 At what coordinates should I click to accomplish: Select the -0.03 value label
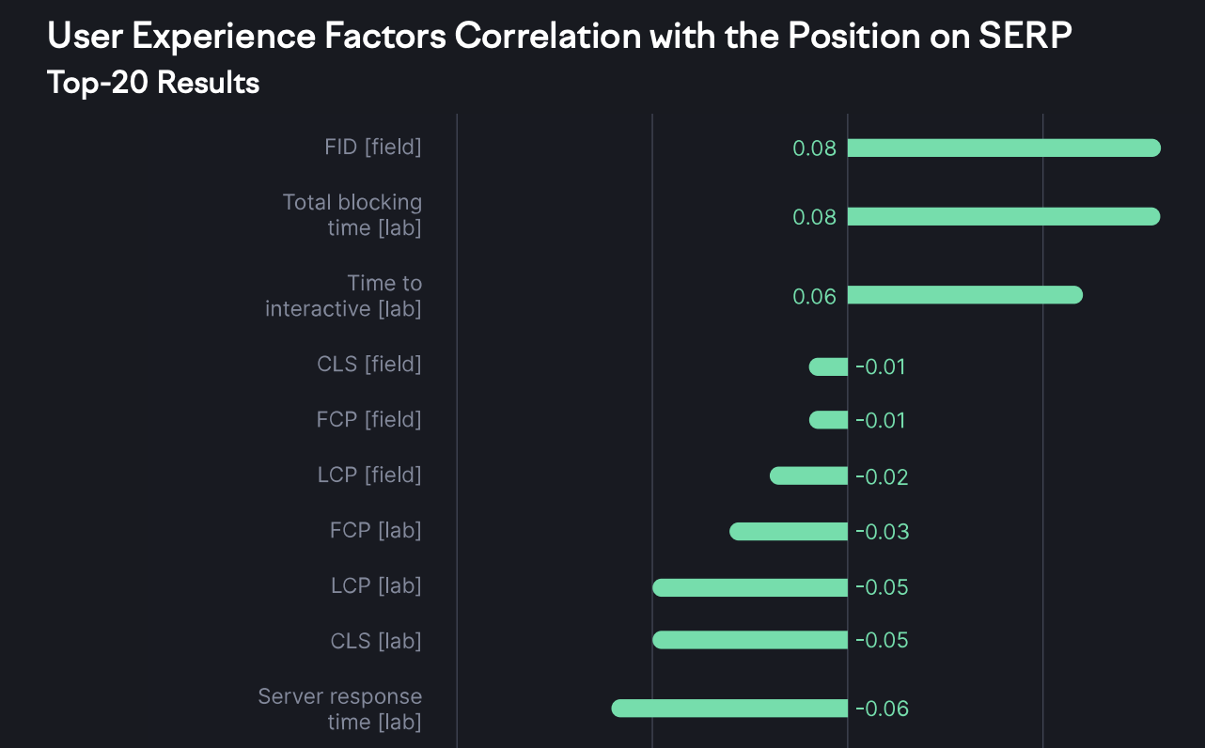click(x=882, y=532)
